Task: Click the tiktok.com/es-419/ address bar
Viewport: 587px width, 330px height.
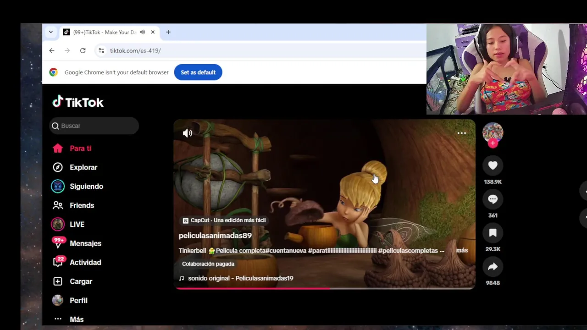Action: [135, 50]
